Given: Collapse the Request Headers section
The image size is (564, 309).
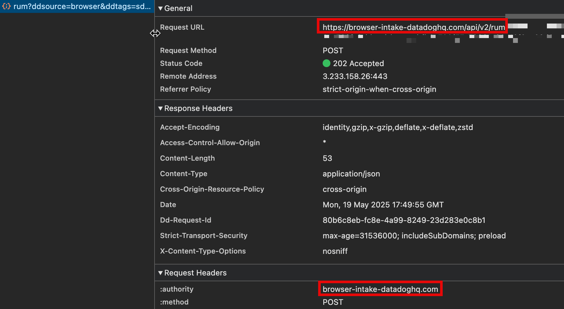Looking at the screenshot, I should pyautogui.click(x=160, y=273).
